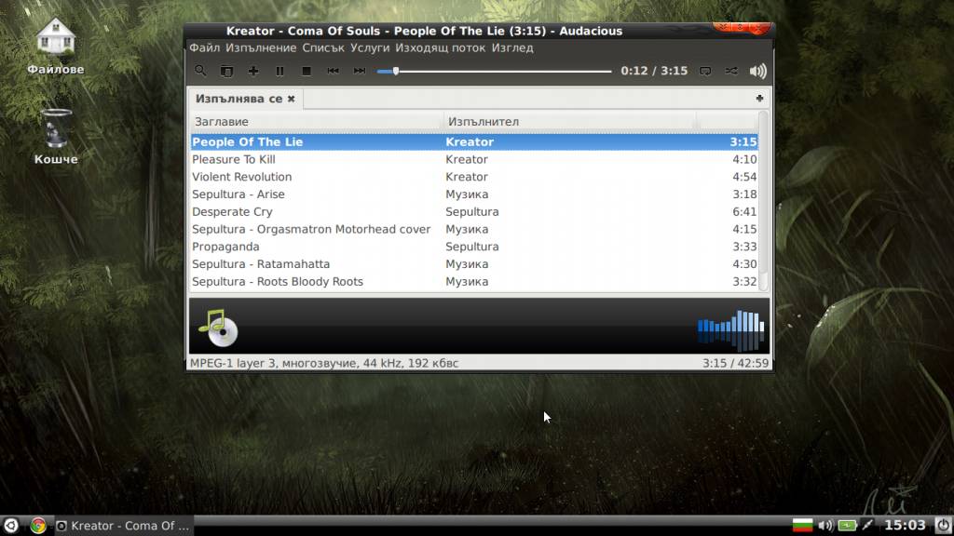This screenshot has height=536, width=954.
Task: Open the volume control speaker icon
Action: point(758,71)
